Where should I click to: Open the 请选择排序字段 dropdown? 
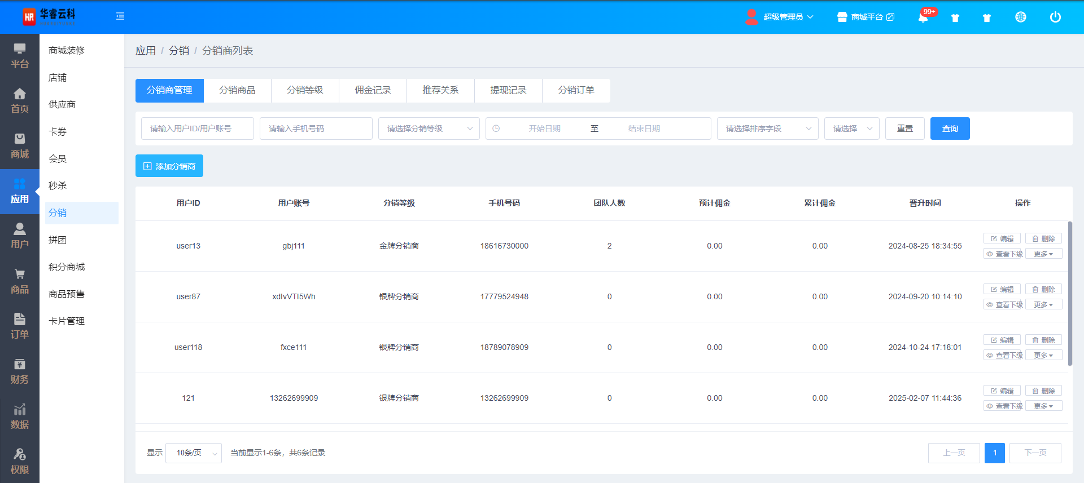767,128
